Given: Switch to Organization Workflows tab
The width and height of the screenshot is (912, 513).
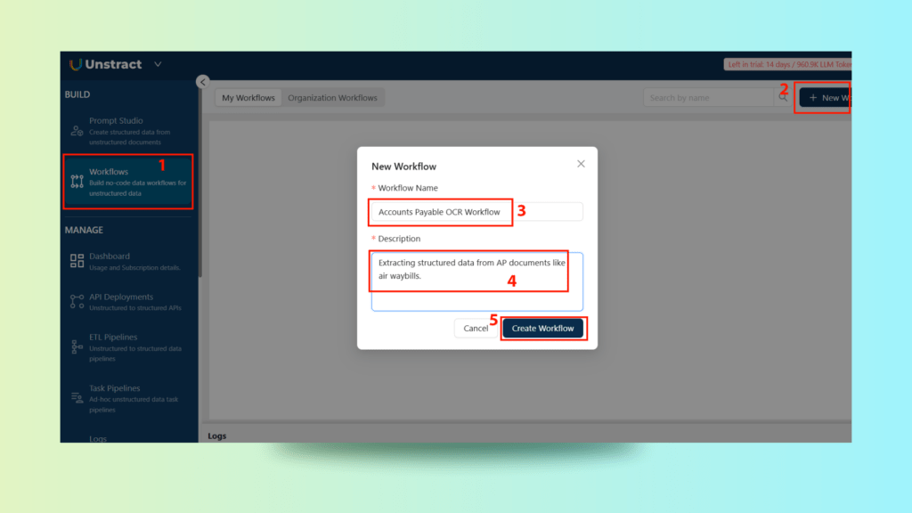Looking at the screenshot, I should (x=332, y=98).
